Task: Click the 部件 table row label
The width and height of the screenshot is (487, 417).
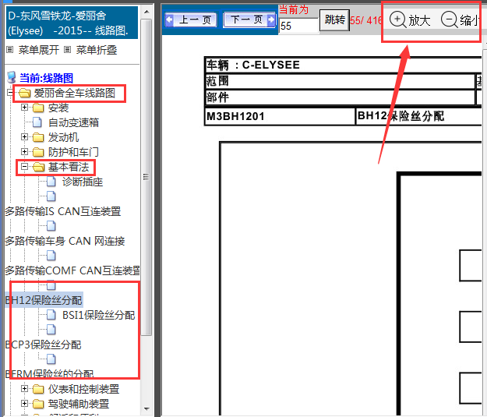Action: point(217,97)
